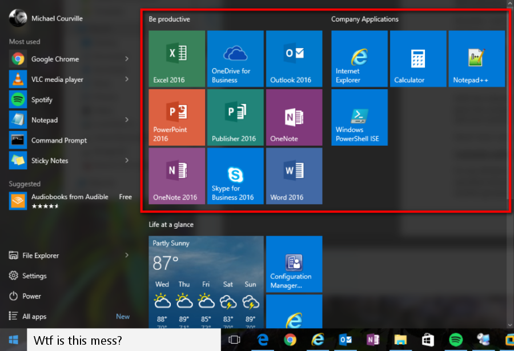Open Skype for Business 2016
The width and height of the screenshot is (514, 351).
[235, 176]
